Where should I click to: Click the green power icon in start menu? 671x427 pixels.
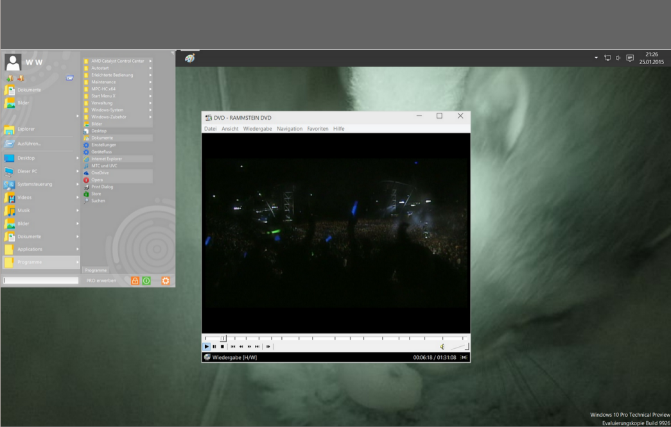[x=146, y=281]
